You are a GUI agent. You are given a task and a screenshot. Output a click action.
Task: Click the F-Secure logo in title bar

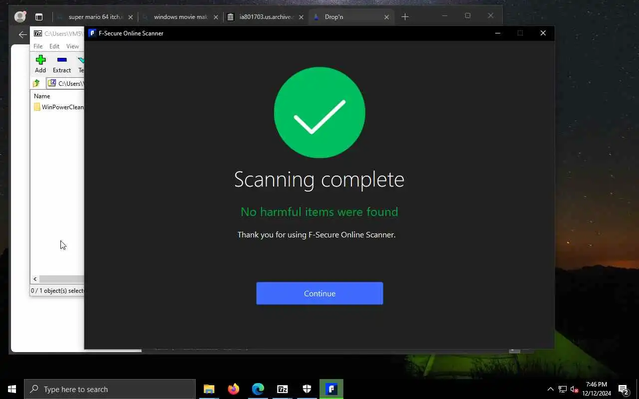click(x=92, y=33)
